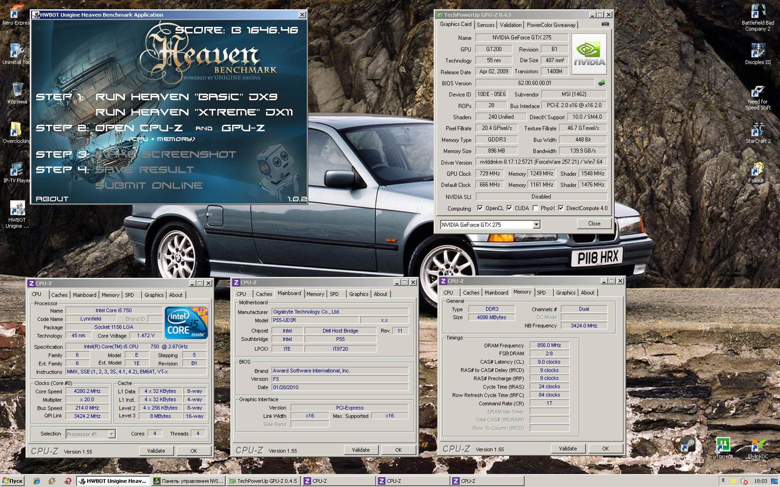
Task: Launch Disciples III desktop icon
Action: tap(758, 54)
